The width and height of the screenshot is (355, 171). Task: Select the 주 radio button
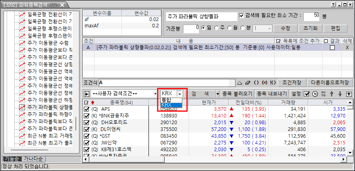coord(217,28)
